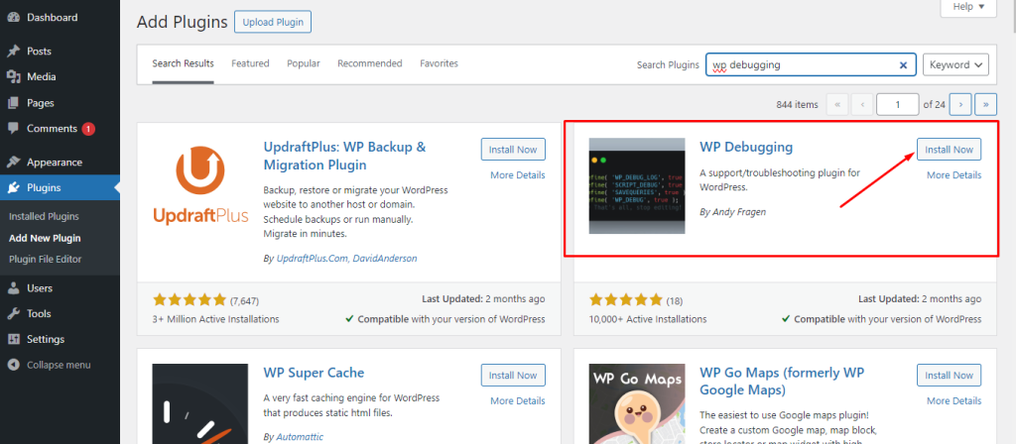This screenshot has width=1016, height=444.
Task: Open More Details for WP Super Cache
Action: (x=518, y=401)
